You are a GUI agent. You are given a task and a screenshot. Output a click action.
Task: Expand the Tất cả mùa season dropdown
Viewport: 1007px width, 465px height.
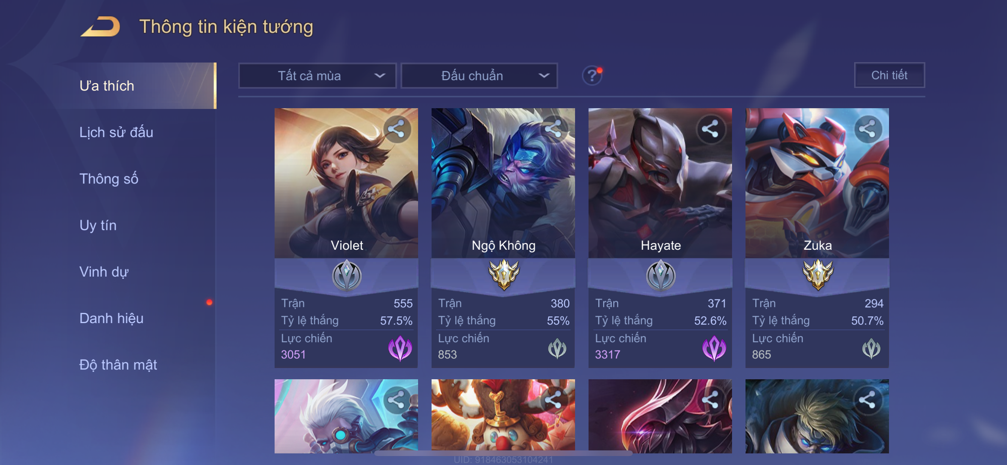317,76
